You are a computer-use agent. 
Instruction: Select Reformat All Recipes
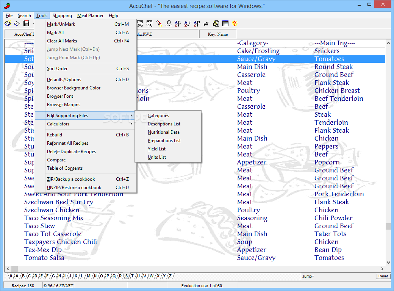click(x=86, y=143)
